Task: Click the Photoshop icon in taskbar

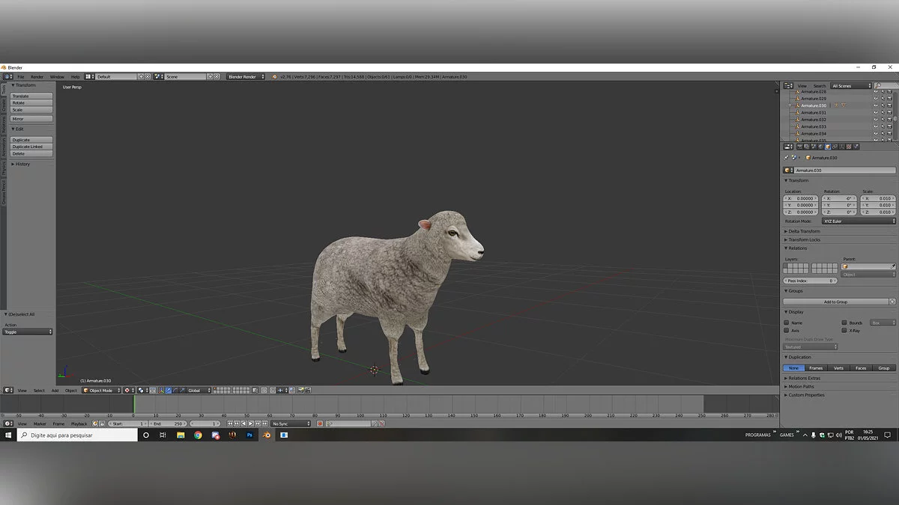Action: point(249,435)
